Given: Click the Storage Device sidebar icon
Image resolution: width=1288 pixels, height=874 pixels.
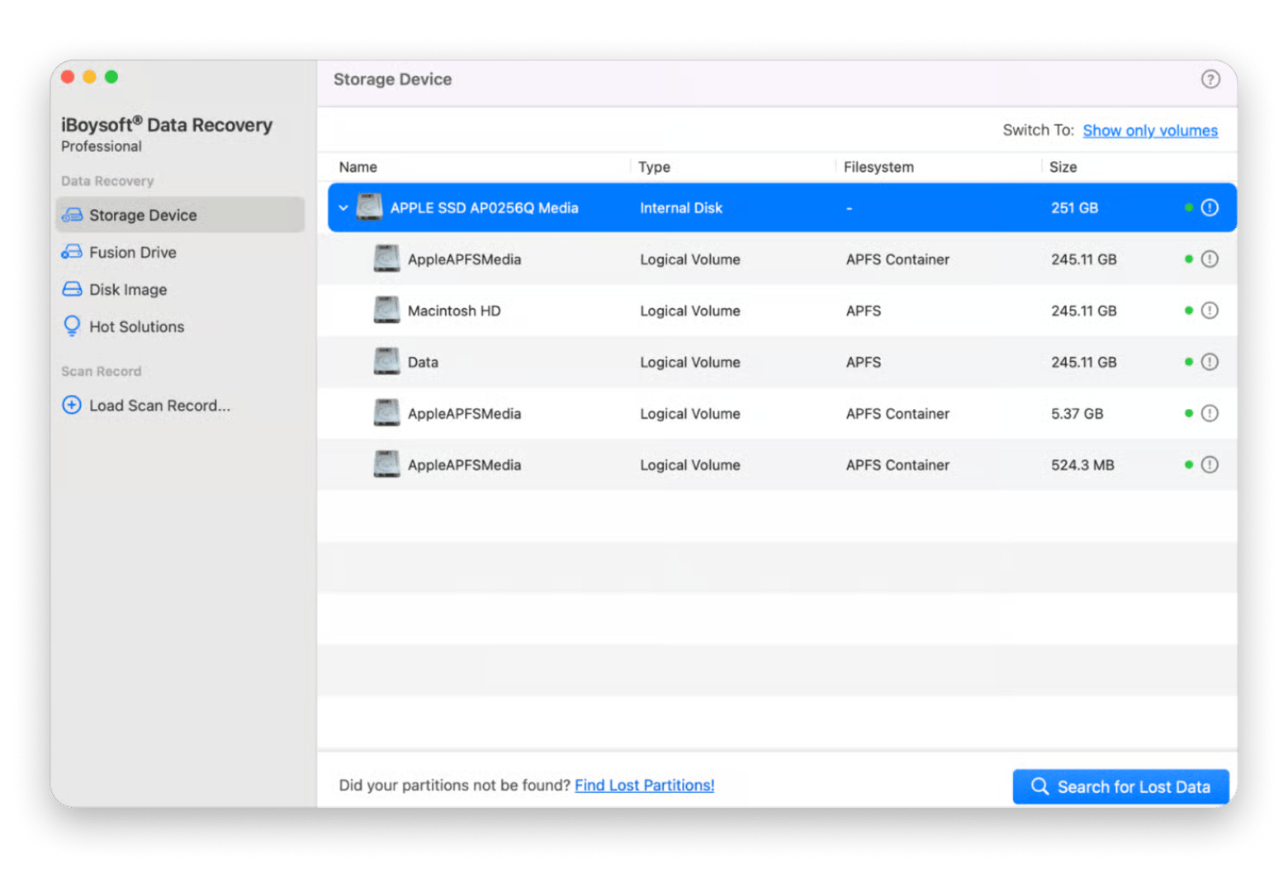Looking at the screenshot, I should click(73, 215).
